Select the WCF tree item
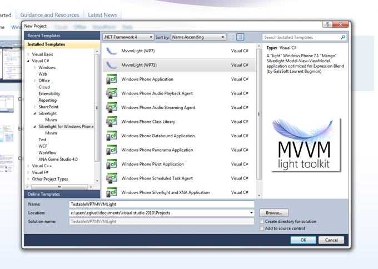The width and height of the screenshot is (378, 269). [x=43, y=146]
